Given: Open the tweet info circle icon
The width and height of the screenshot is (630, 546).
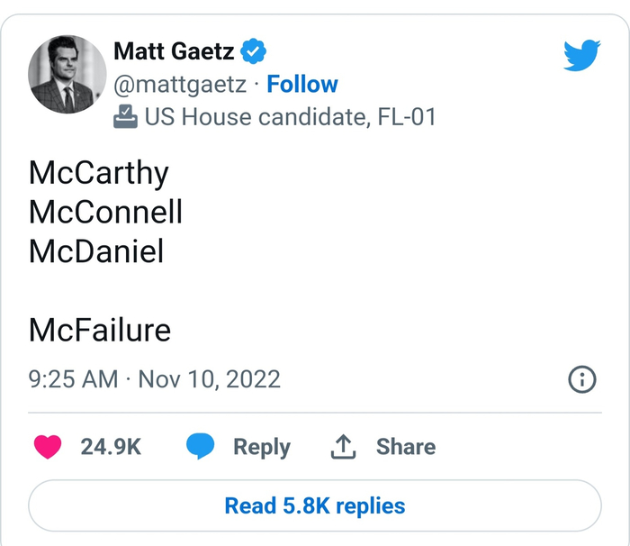Looking at the screenshot, I should 582,379.
